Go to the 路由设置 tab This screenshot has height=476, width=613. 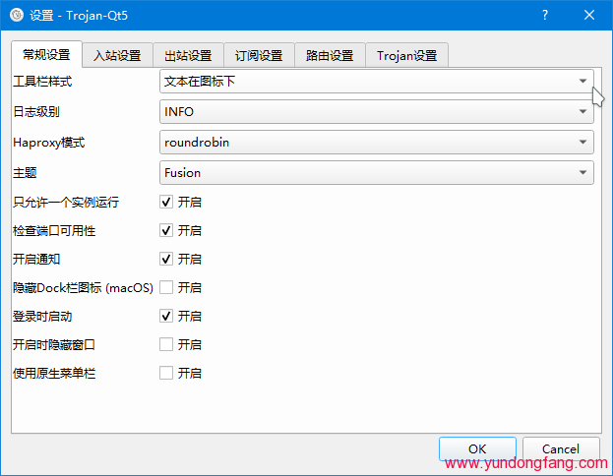pyautogui.click(x=330, y=55)
